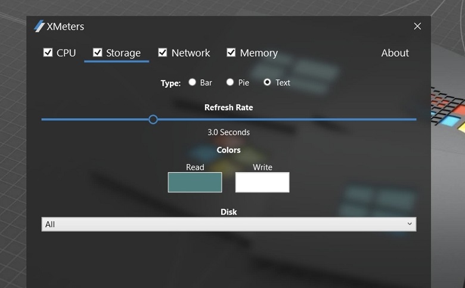Open the About page

click(x=395, y=53)
